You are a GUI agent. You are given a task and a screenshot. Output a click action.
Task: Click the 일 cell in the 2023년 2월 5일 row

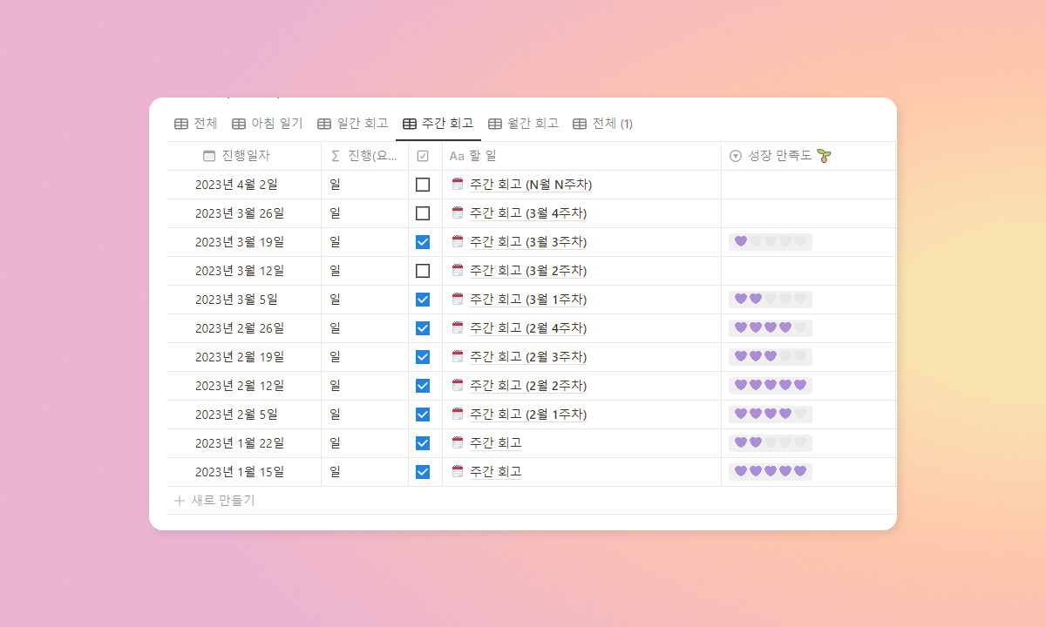(x=364, y=415)
